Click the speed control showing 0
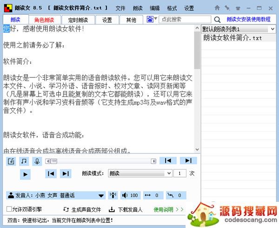Viewport: 279px width, 228px height. [x=153, y=195]
